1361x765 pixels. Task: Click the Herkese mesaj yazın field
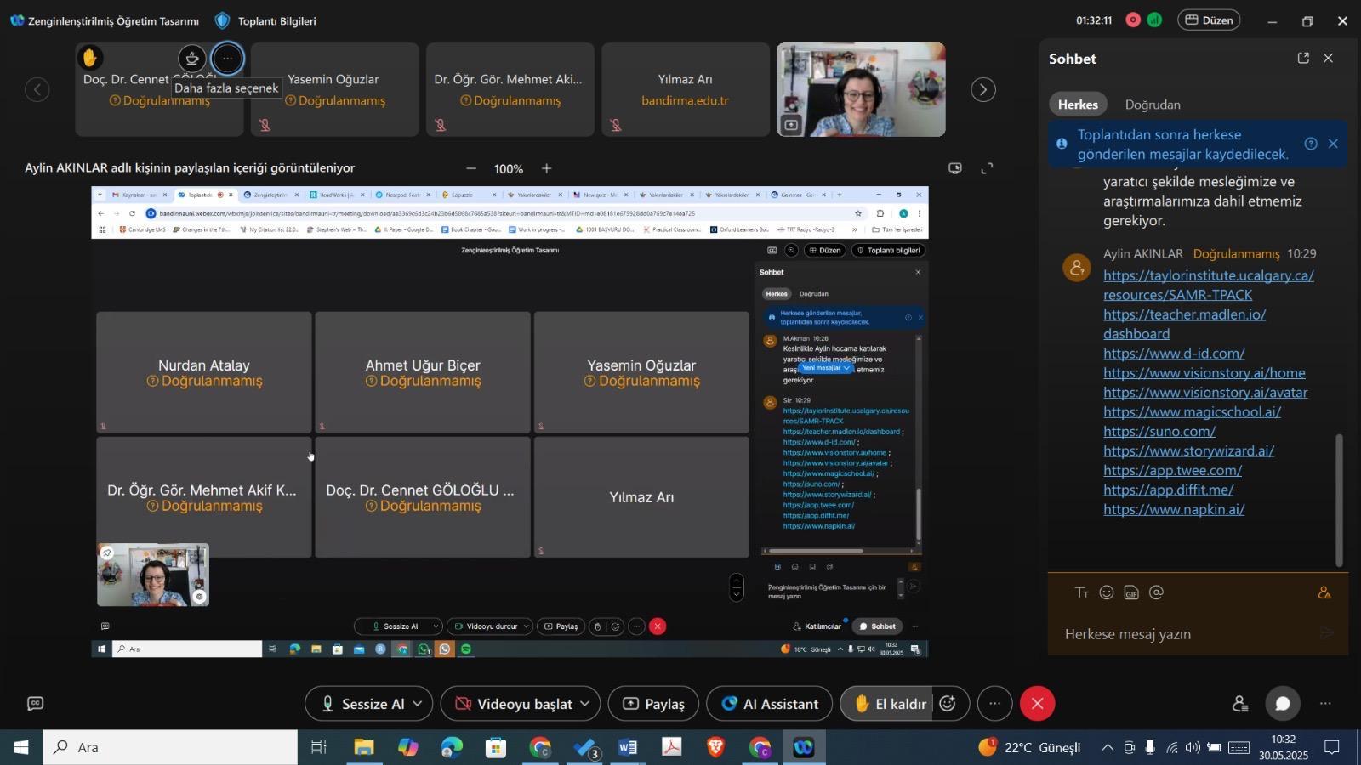1182,634
